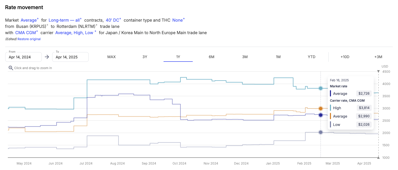Expand the Long-term — all contracts selector
The width and height of the screenshot is (398, 170).
pos(65,20)
